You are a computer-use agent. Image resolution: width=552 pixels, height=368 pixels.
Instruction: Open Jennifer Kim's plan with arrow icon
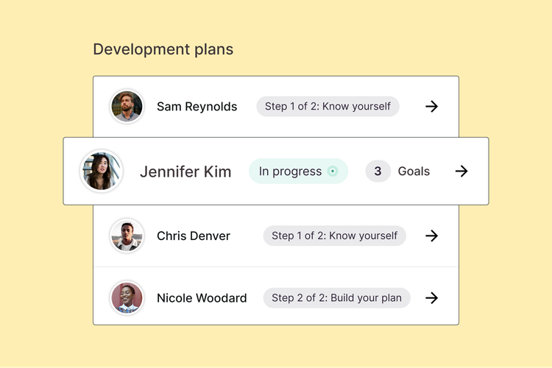(461, 171)
